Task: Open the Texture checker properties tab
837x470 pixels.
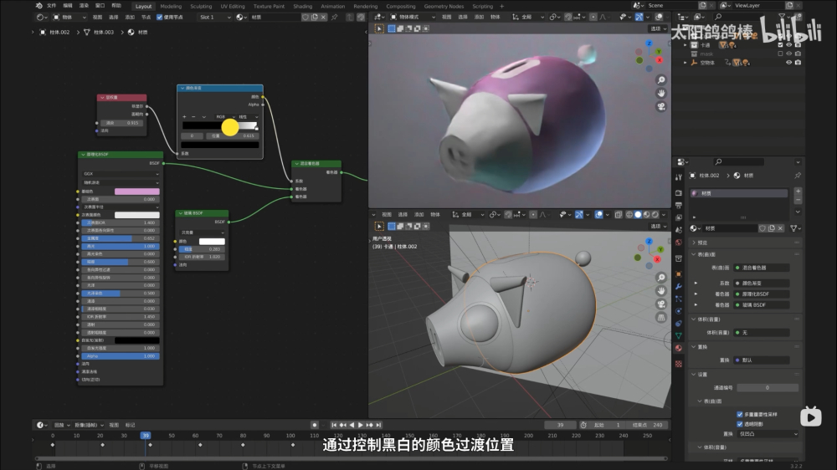Action: (x=679, y=363)
